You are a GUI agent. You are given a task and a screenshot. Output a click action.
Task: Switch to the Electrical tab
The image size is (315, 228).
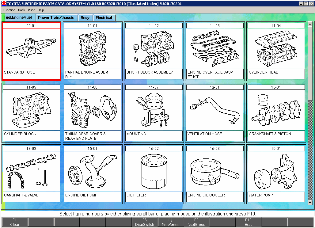104,18
